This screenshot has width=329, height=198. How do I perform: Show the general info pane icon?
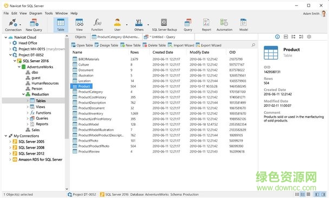pos(278,37)
